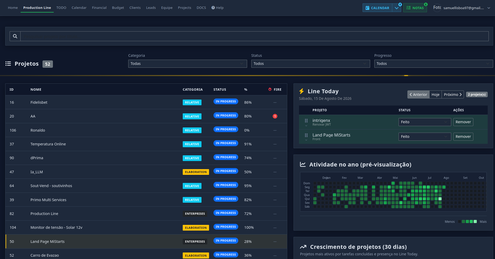The height and width of the screenshot is (259, 495).
Task: Change intrigenx status from Feito
Action: click(425, 122)
